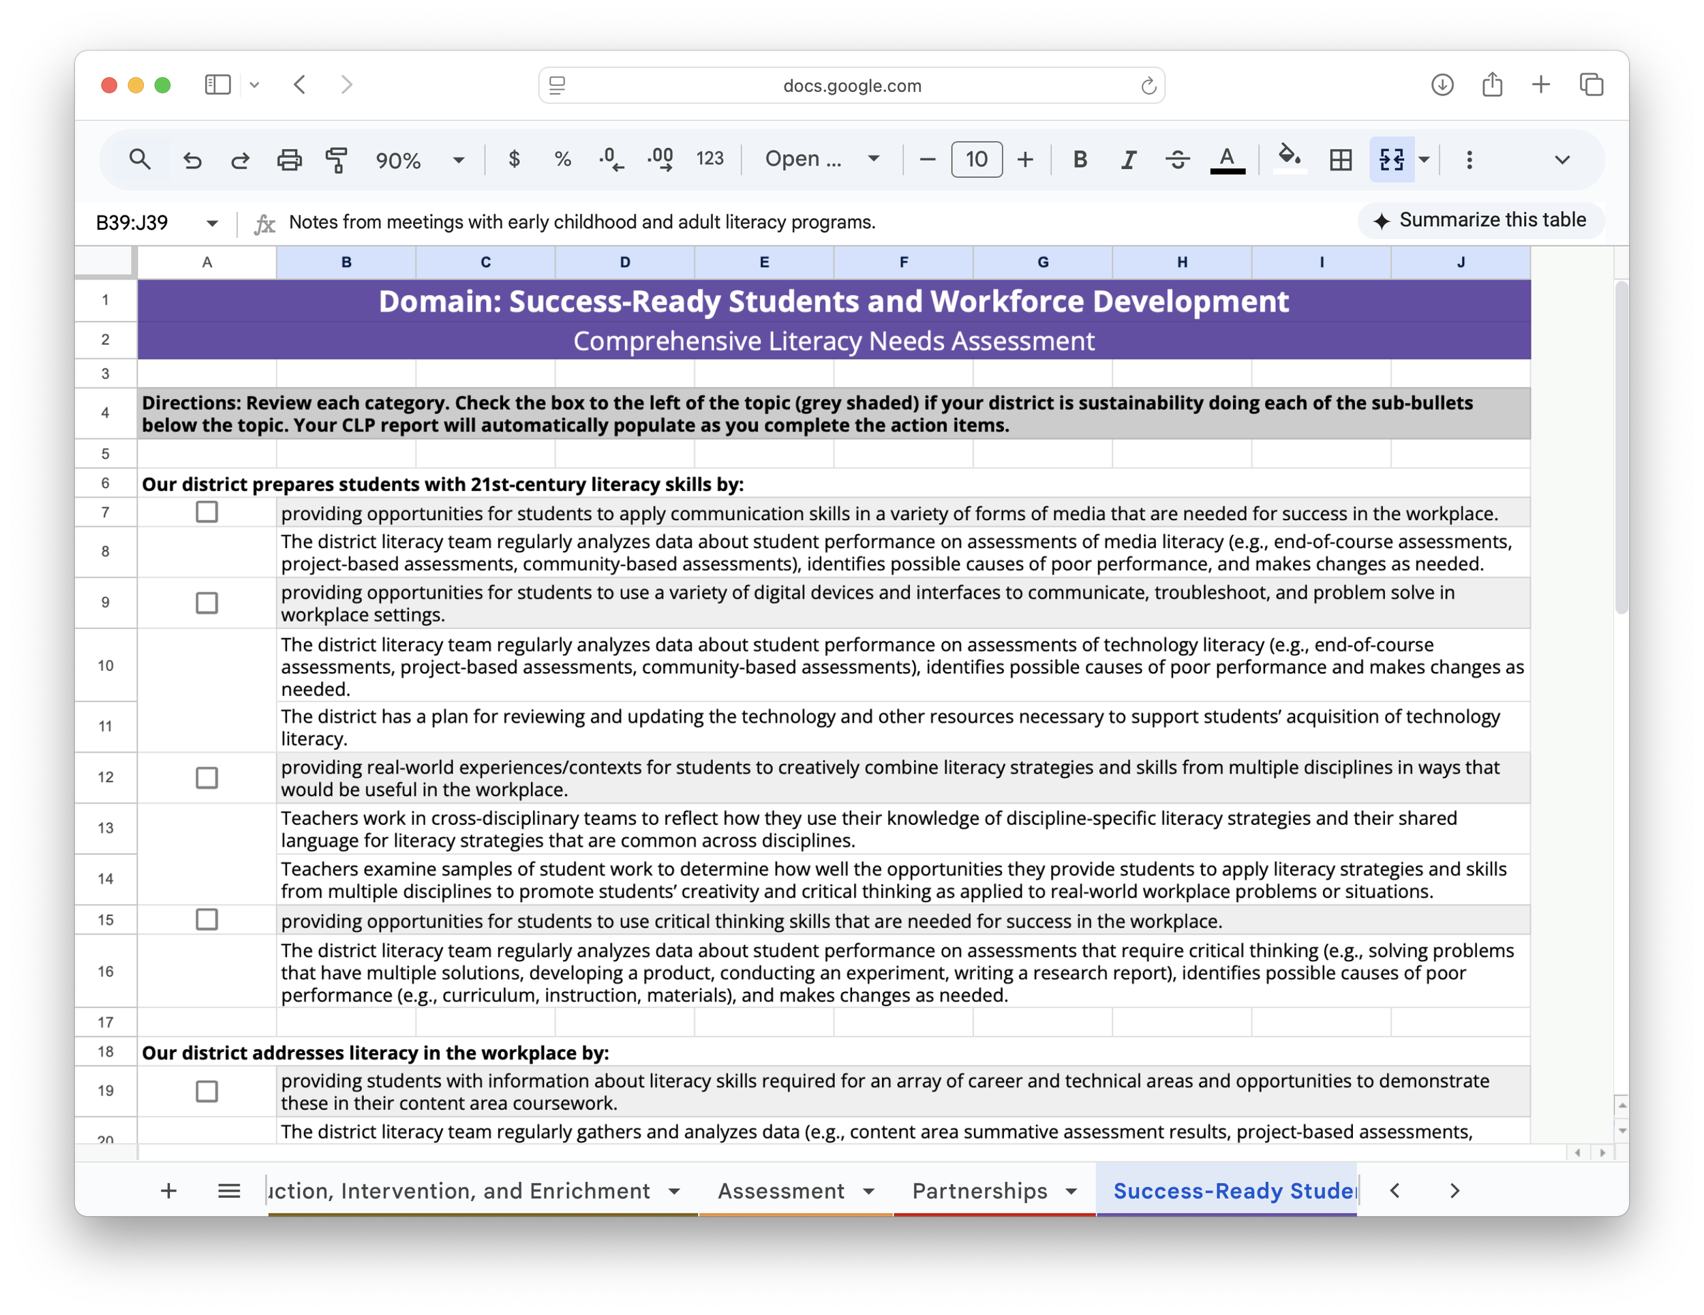Check the box in row 12

coord(207,777)
